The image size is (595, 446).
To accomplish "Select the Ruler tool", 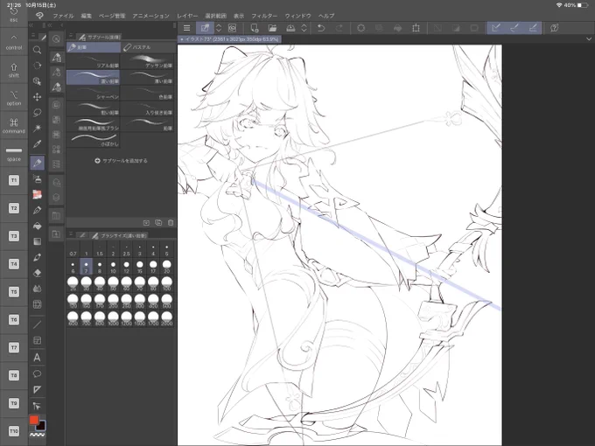I will click(37, 390).
